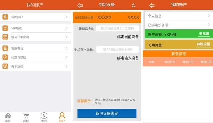The image size is (213, 123).
Task: Focus the 手动输入设备 SN input field
Action: [117, 49]
